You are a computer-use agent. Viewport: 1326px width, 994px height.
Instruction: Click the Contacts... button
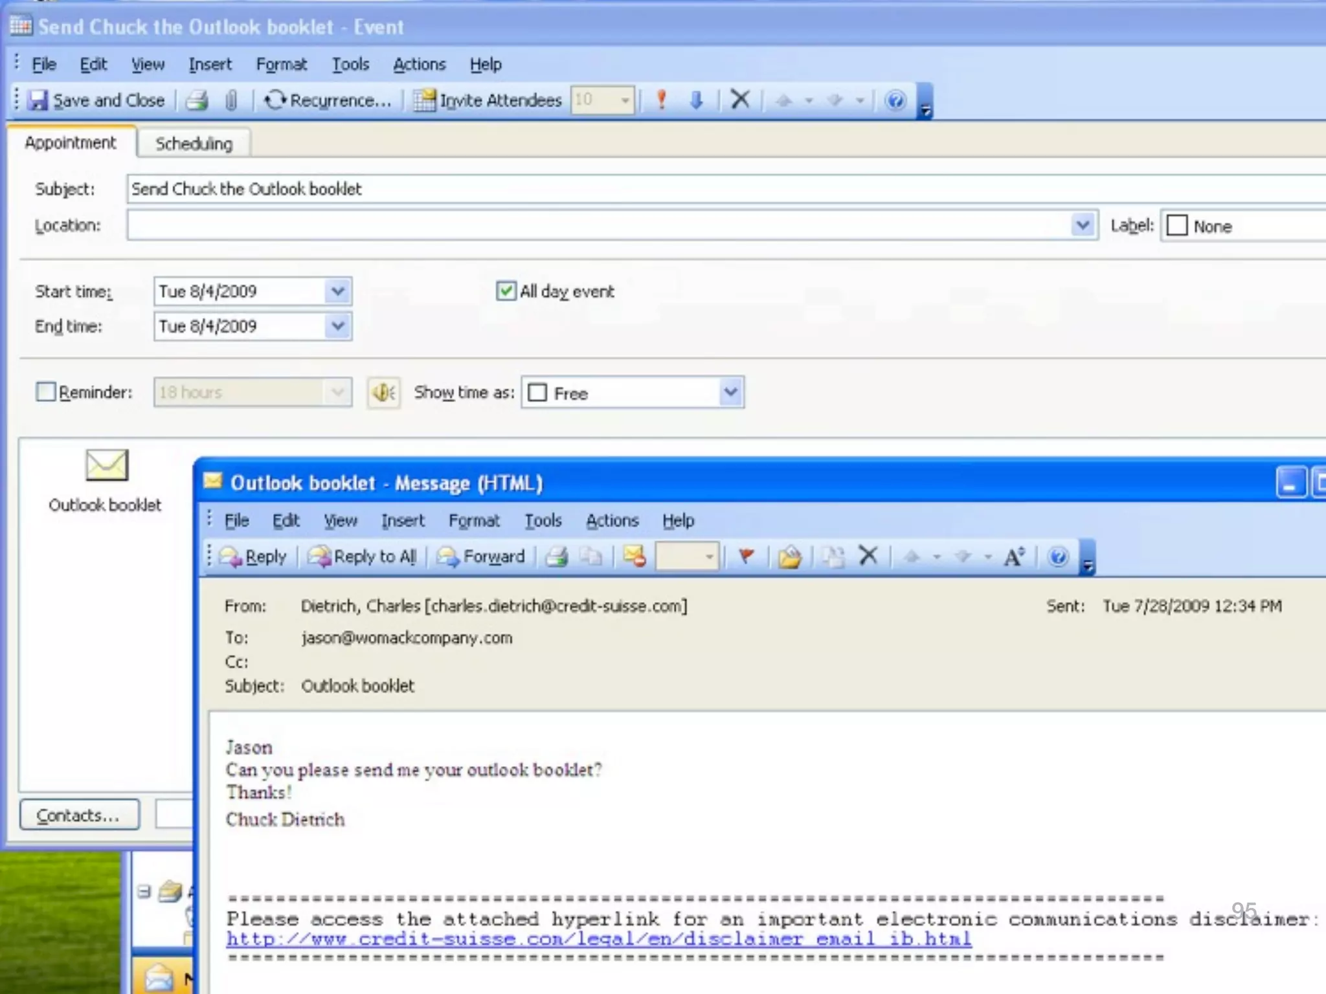pos(79,815)
